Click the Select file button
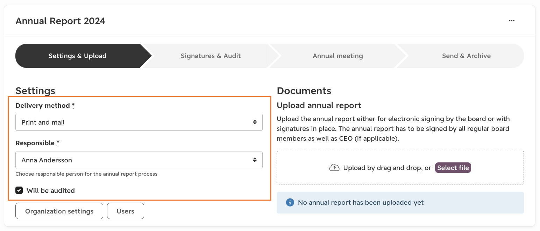Viewport: 540px width, 231px height. [x=453, y=168]
